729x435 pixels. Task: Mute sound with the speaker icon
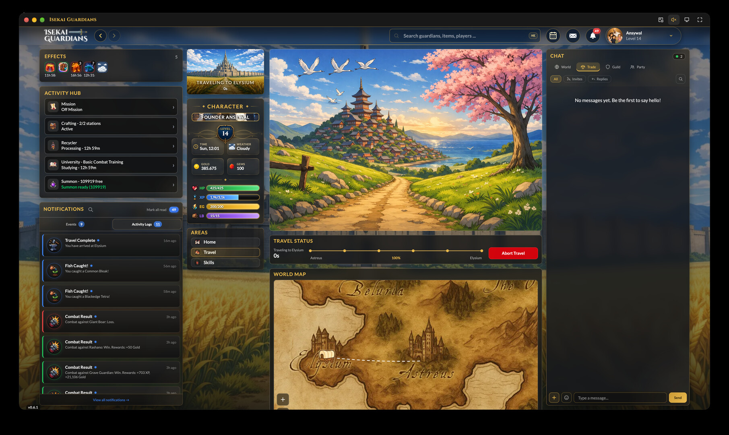click(673, 20)
